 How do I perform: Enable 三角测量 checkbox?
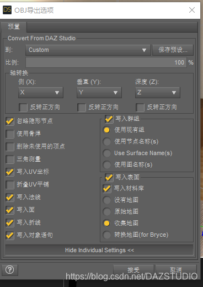point(10,160)
